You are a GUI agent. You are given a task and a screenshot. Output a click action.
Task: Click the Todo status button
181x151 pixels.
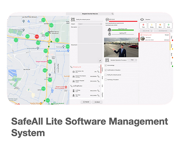click(x=143, y=26)
